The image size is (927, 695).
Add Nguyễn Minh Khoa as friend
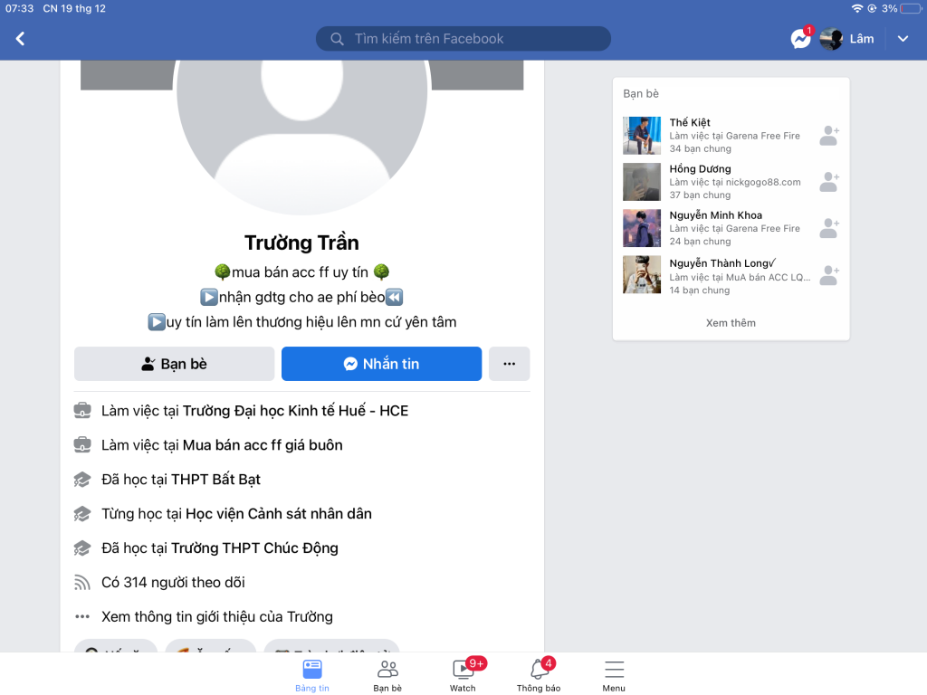[829, 228]
